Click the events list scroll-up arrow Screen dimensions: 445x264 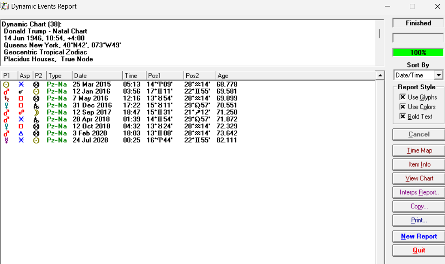pos(380,76)
